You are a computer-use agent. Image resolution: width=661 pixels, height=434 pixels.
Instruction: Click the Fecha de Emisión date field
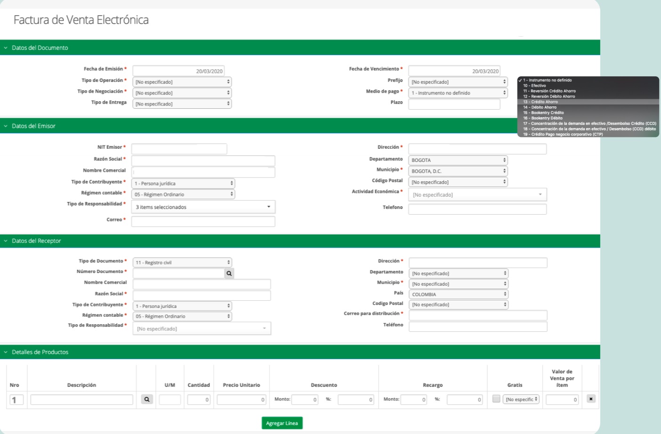click(x=178, y=71)
